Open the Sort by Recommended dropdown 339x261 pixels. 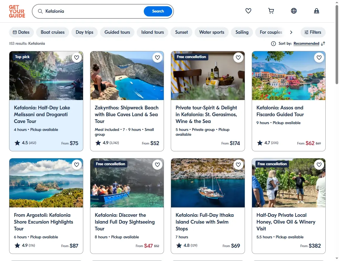(x=306, y=44)
